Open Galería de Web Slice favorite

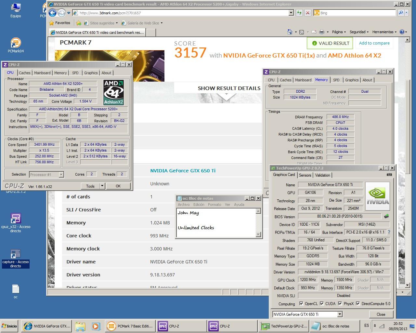point(142,23)
